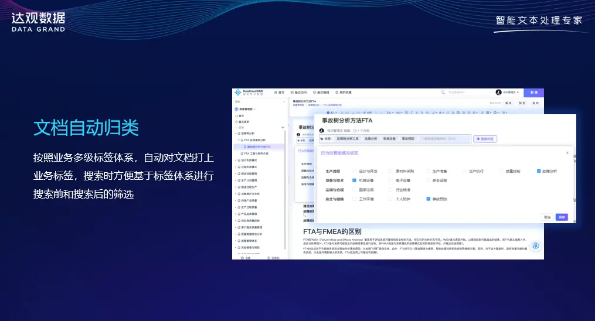Click the 取消 button in dialog
Screen dimensions: 595x321
coord(547,217)
